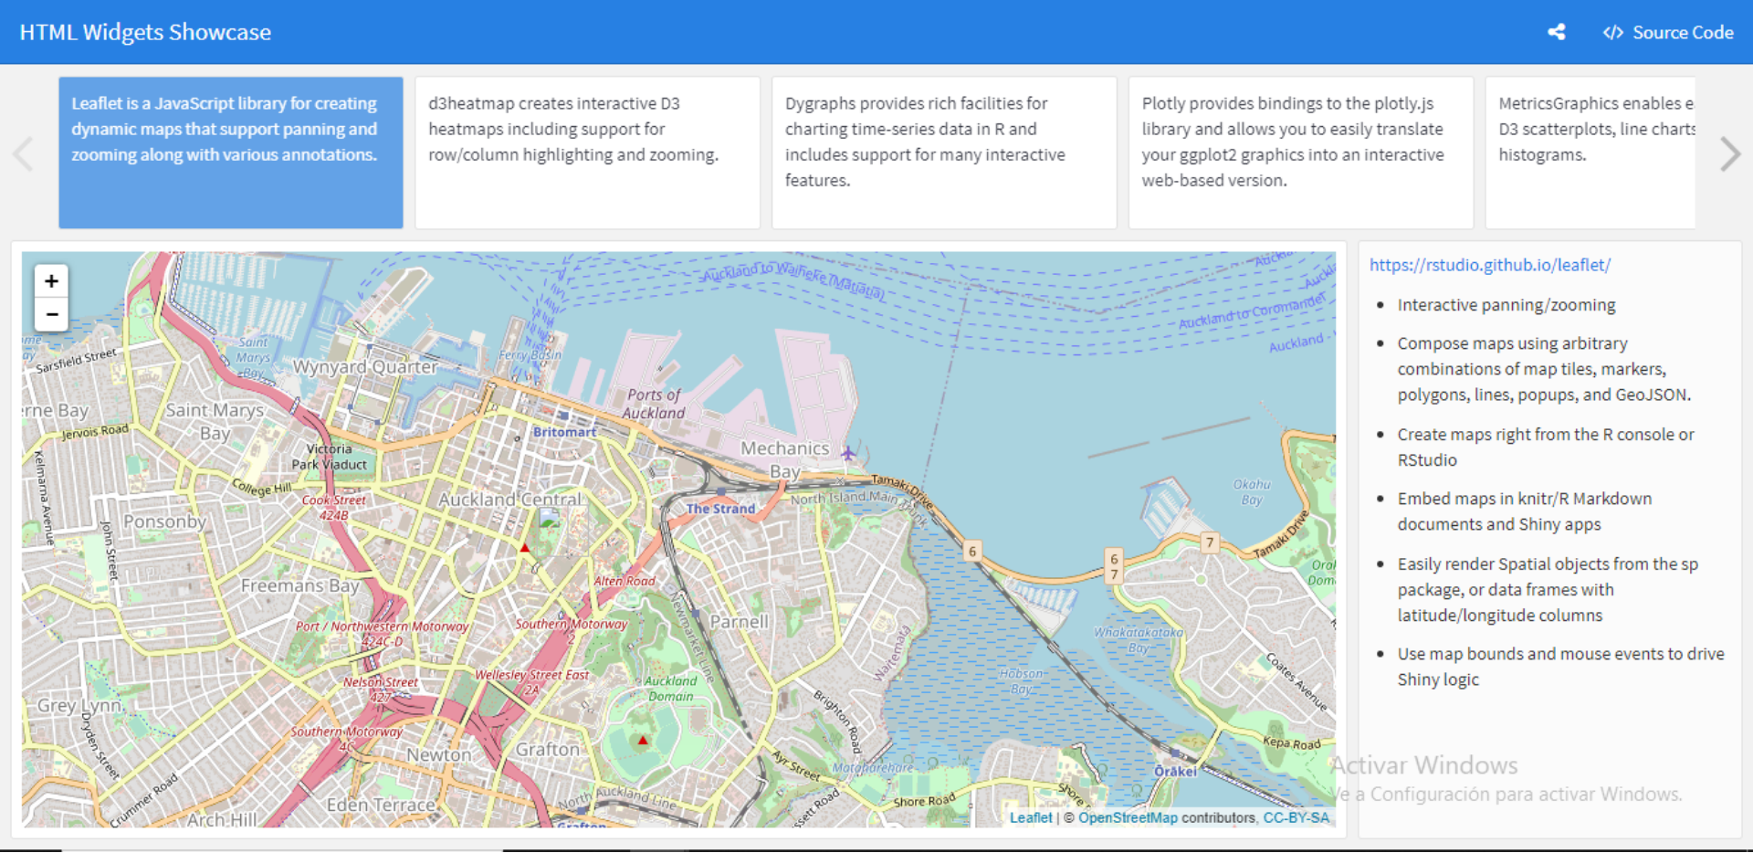Click the Auckland Central map label

click(509, 500)
